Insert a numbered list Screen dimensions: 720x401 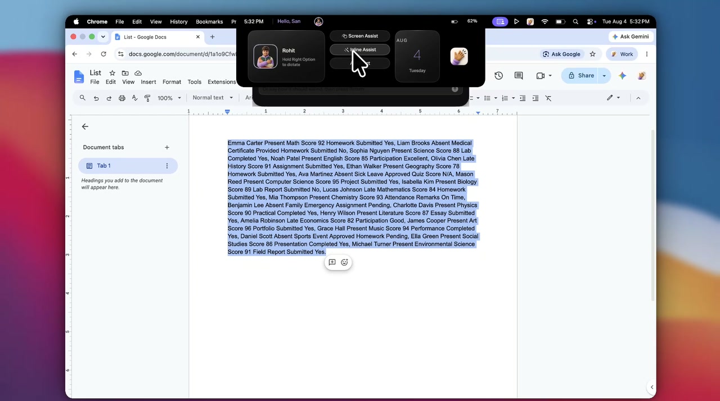pyautogui.click(x=505, y=98)
